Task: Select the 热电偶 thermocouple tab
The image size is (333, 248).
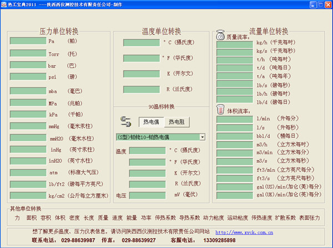Action: [x=150, y=122]
